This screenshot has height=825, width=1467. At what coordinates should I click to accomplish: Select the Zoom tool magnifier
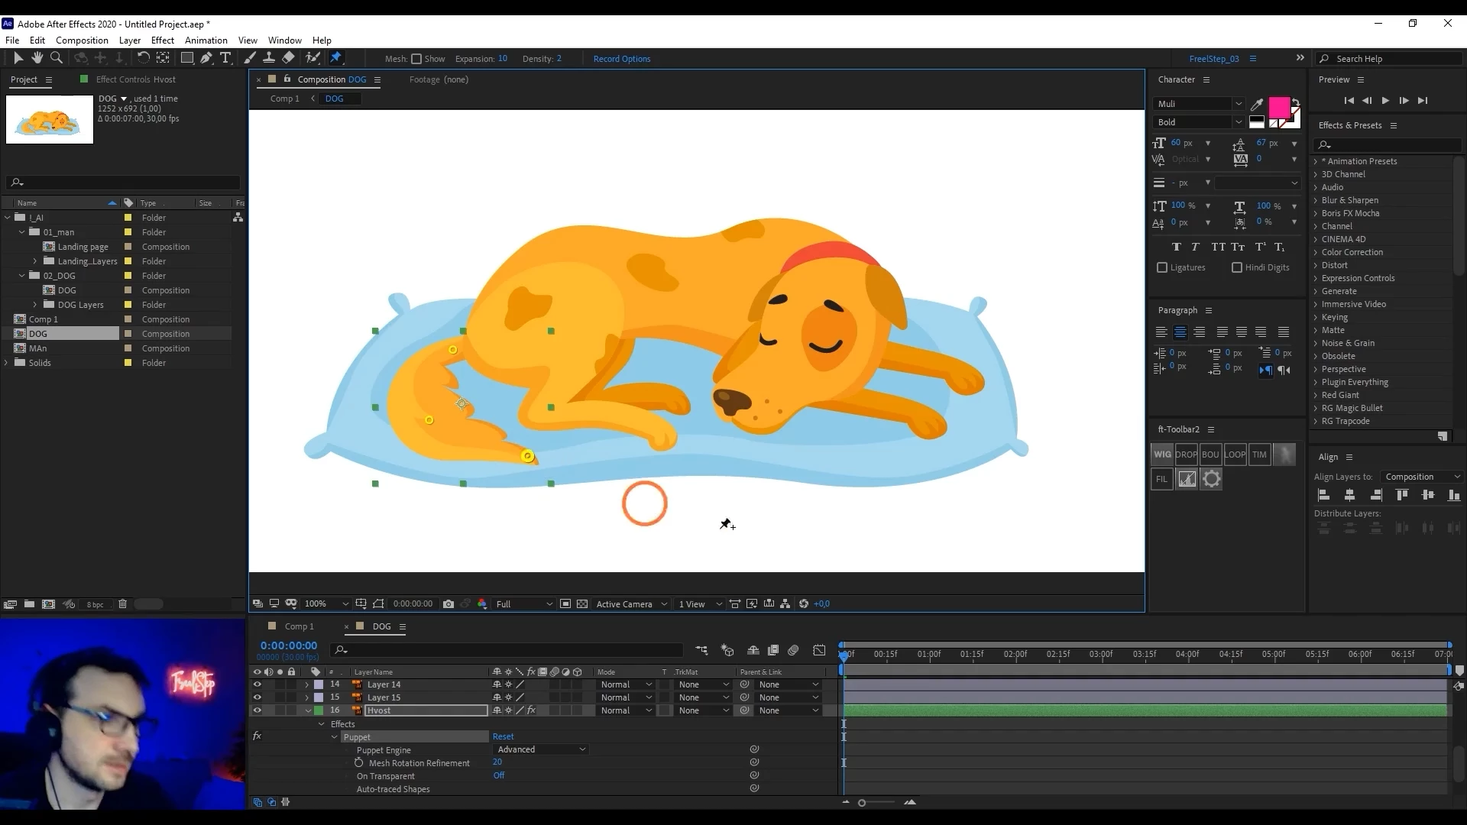click(x=56, y=58)
